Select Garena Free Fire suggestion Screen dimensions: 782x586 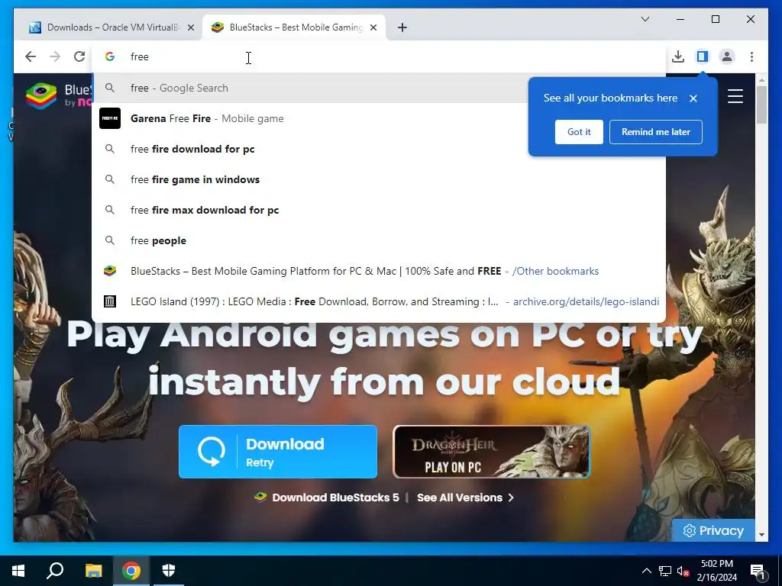(309, 118)
